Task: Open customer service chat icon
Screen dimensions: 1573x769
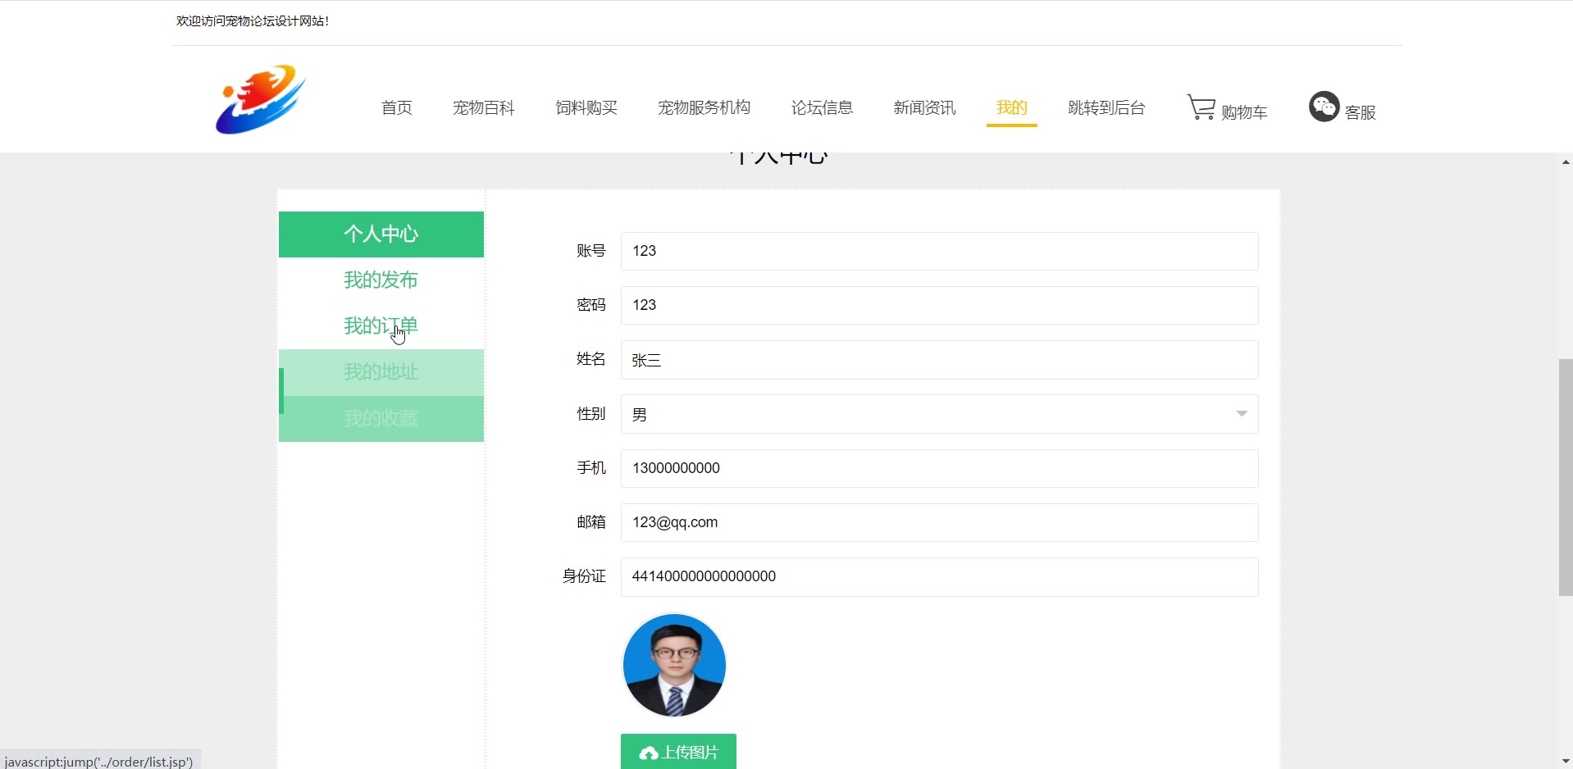Action: (1324, 107)
